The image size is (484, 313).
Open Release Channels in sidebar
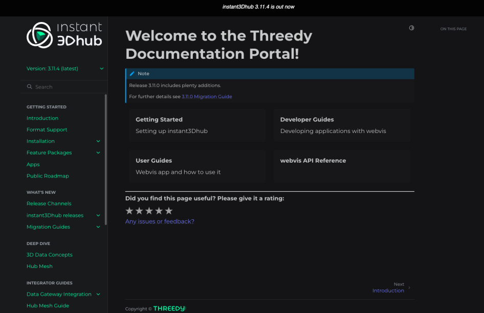[x=49, y=204]
